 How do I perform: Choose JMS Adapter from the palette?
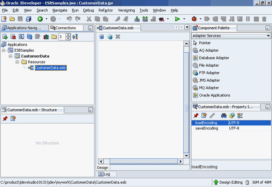(210, 80)
